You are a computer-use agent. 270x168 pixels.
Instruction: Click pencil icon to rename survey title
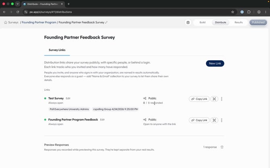click(106, 23)
